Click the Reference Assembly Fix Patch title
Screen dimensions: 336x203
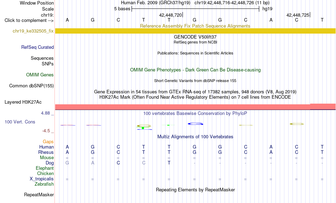195,26
